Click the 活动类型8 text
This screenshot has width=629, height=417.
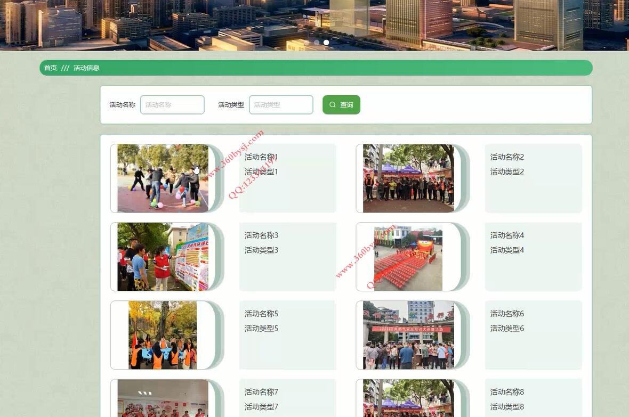[x=507, y=407]
